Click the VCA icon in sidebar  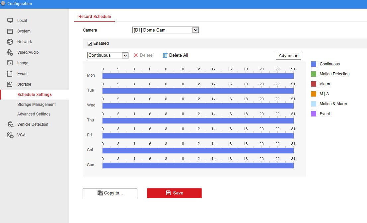click(x=10, y=135)
